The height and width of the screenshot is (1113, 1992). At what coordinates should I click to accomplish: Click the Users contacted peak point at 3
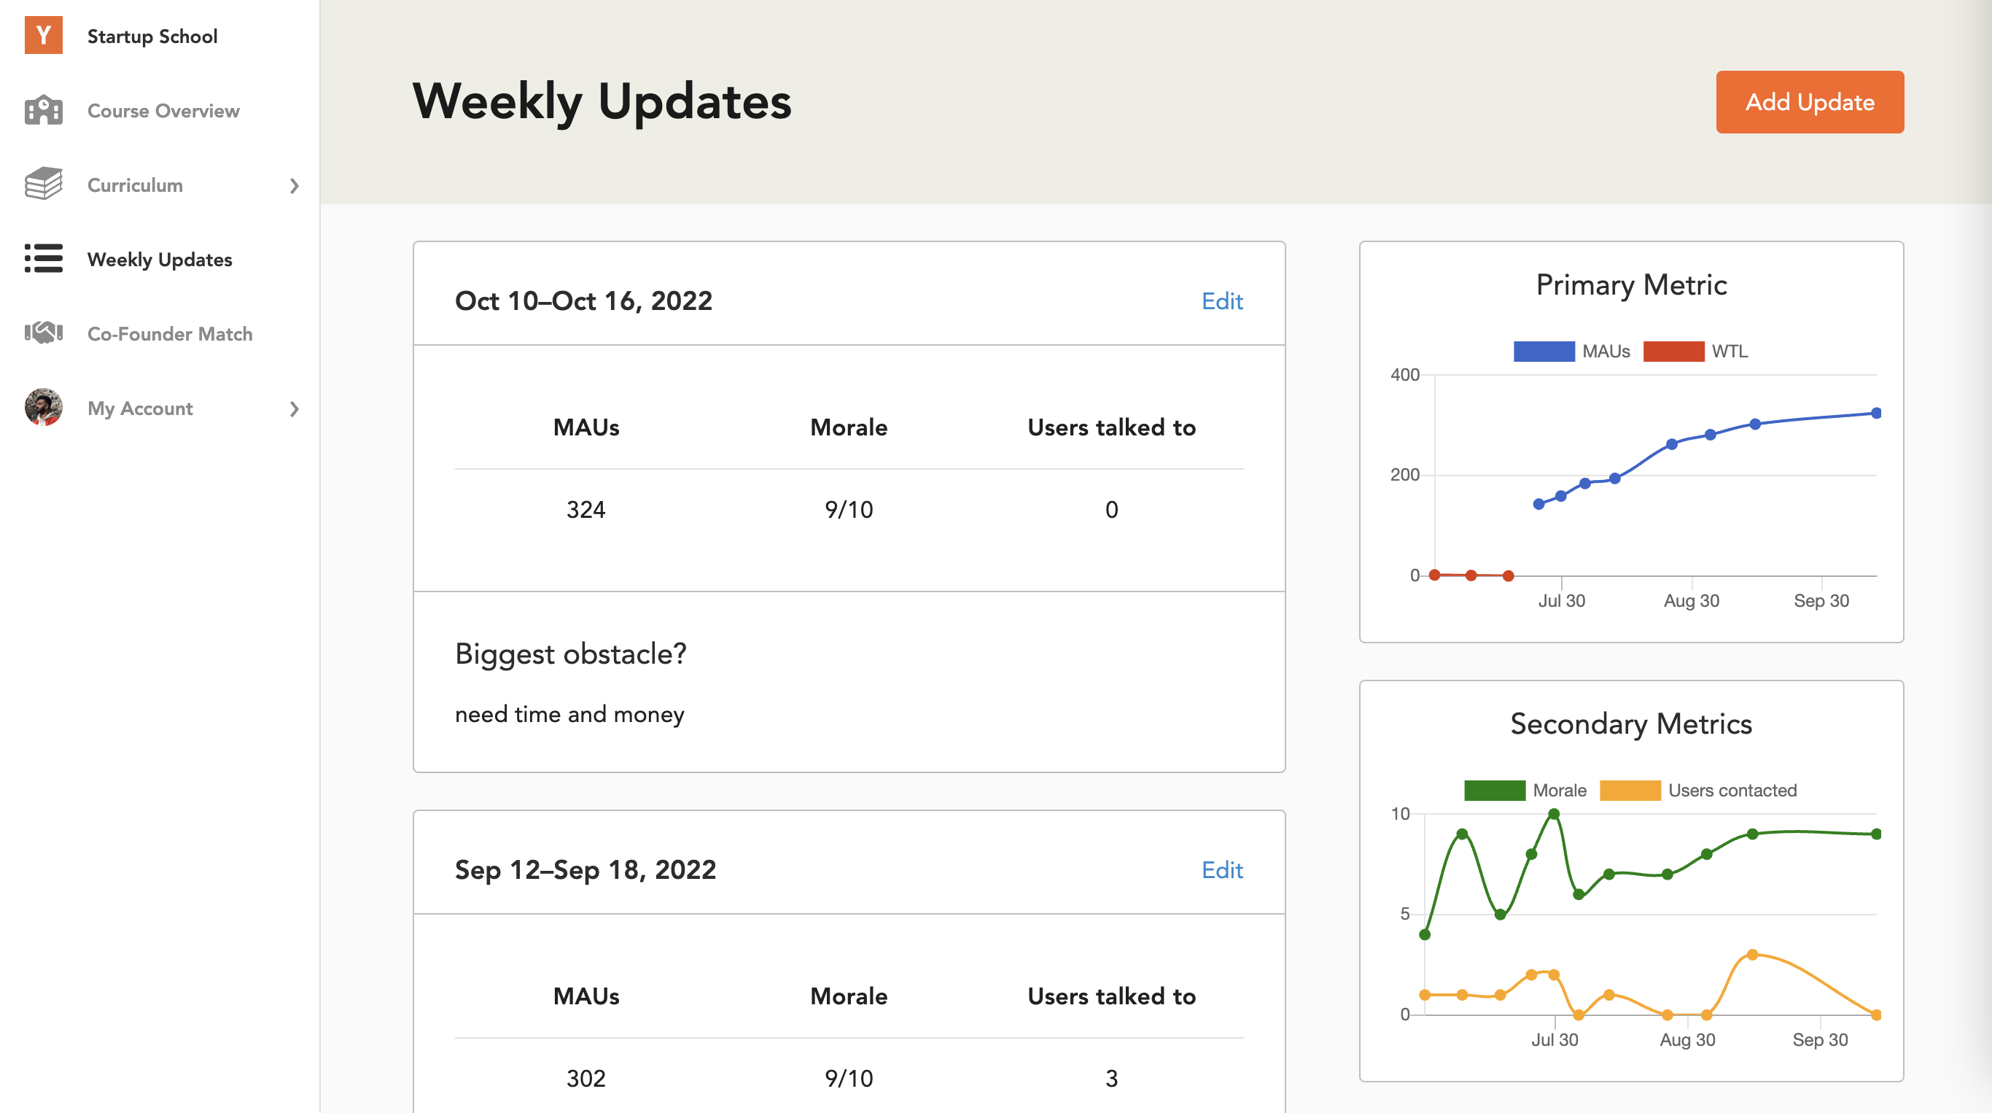1752,955
